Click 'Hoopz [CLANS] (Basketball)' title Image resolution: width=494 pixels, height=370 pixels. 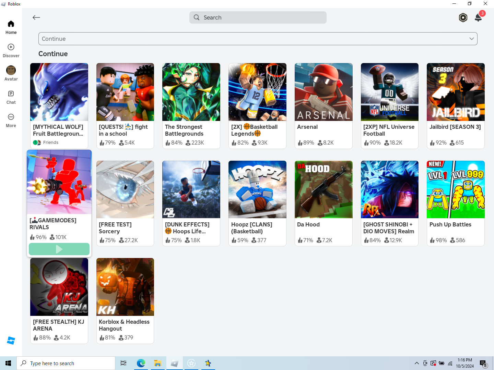click(x=252, y=228)
